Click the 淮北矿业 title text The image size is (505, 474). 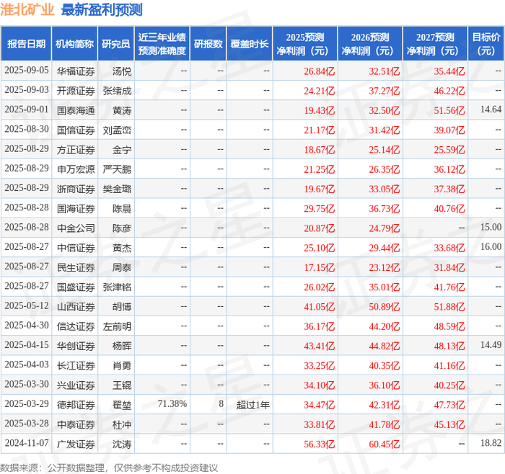[x=27, y=9]
